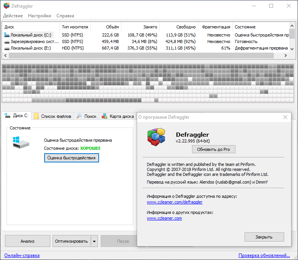Switch to the Диск C: tab
This screenshot has height=260, width=298.
point(17,116)
